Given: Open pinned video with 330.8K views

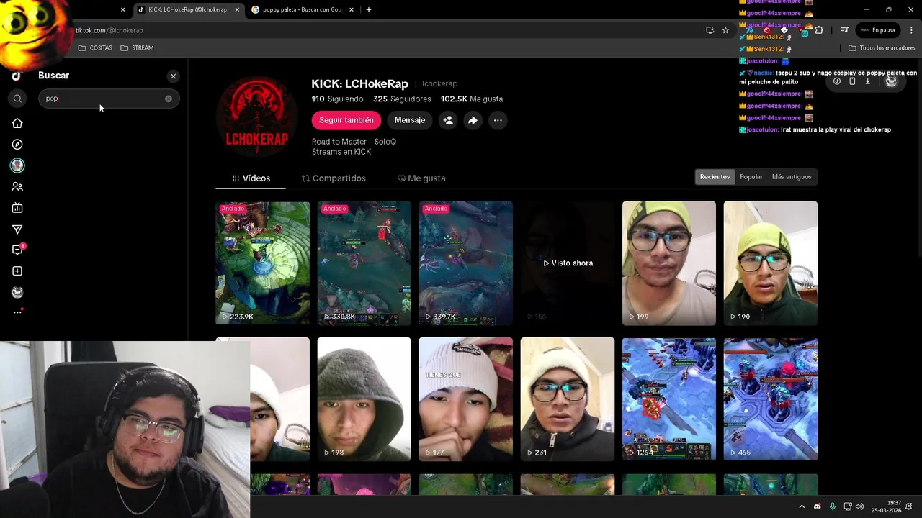Looking at the screenshot, I should click(x=364, y=263).
